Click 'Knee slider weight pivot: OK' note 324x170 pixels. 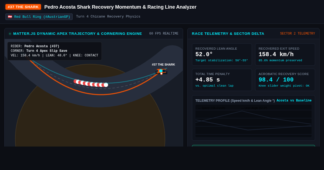click(x=284, y=86)
